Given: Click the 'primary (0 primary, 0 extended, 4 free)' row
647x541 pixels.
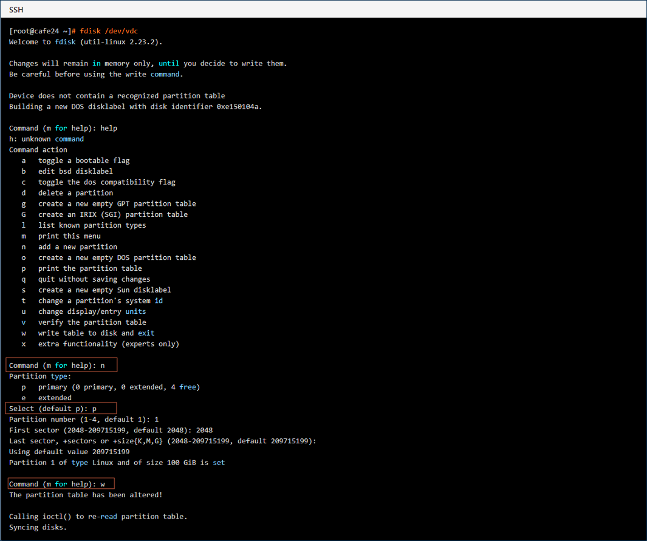Looking at the screenshot, I should click(x=111, y=387).
